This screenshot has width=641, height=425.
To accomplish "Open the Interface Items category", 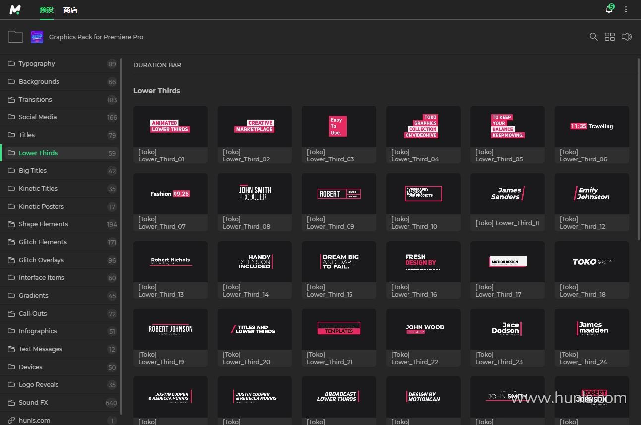I will (x=59, y=277).
